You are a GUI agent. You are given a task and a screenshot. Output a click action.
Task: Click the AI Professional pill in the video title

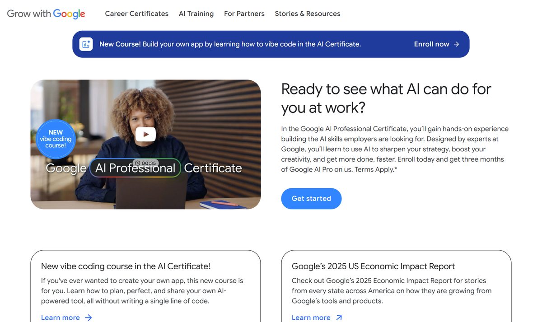click(135, 168)
